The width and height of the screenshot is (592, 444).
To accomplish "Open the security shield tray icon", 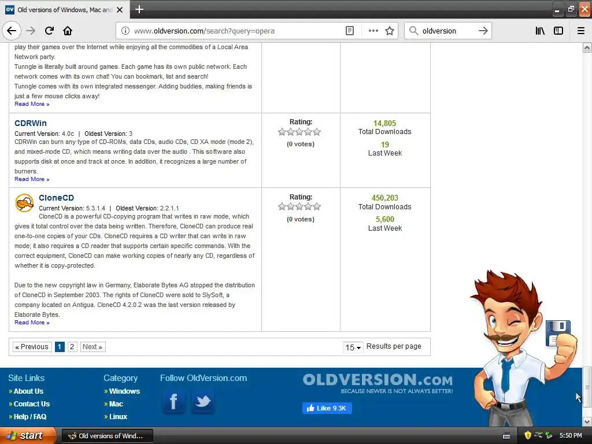I will pos(528,435).
